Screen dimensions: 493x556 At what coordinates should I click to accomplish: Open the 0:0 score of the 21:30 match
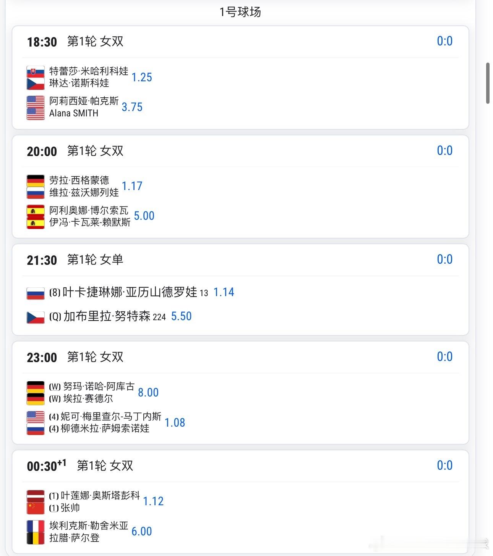pos(444,259)
